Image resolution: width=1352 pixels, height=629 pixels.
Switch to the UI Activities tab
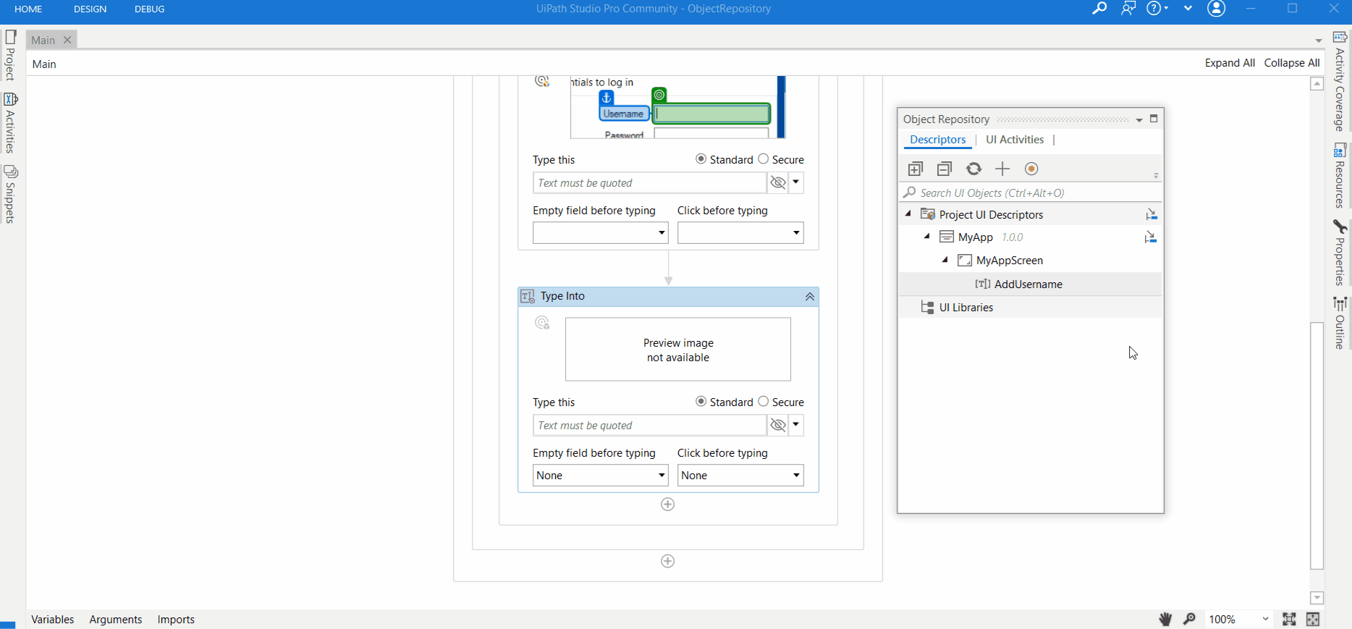coord(1015,140)
